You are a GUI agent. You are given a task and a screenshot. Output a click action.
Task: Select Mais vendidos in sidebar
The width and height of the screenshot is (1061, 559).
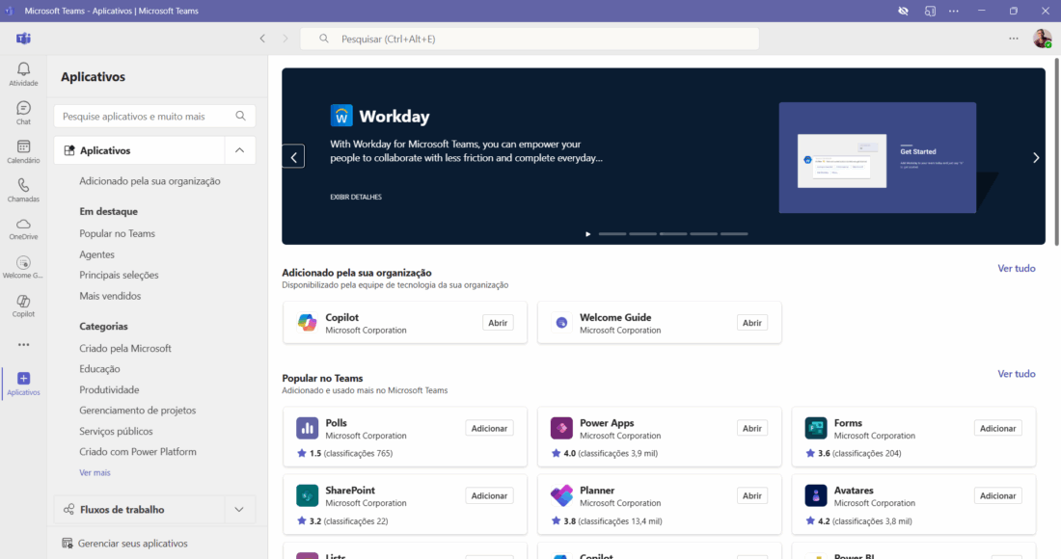(x=110, y=296)
